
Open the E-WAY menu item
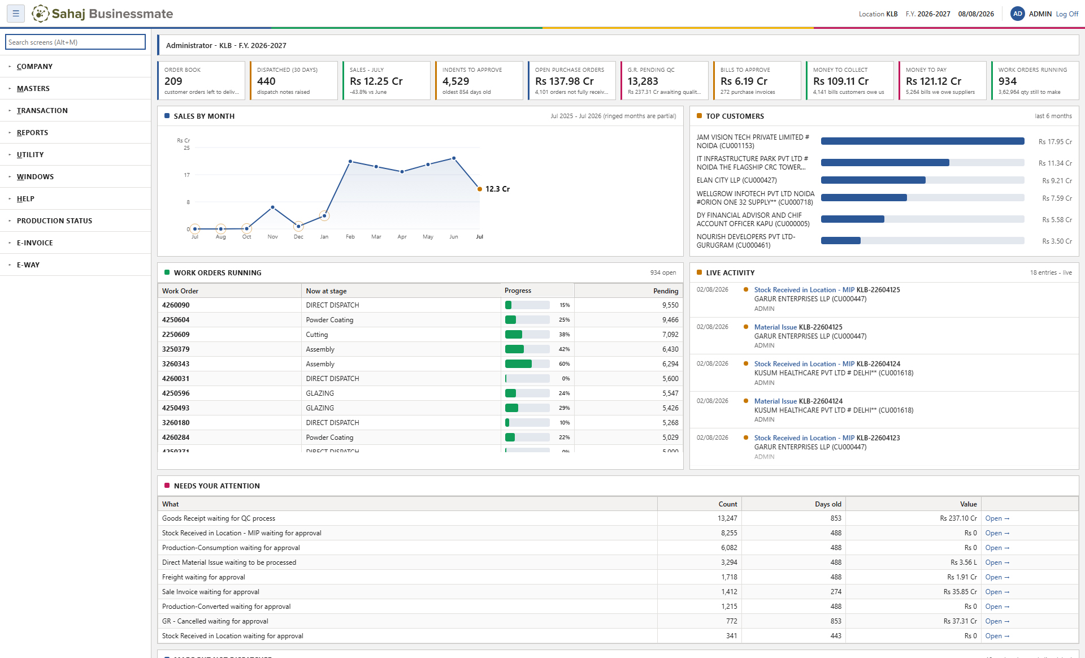[x=75, y=265]
